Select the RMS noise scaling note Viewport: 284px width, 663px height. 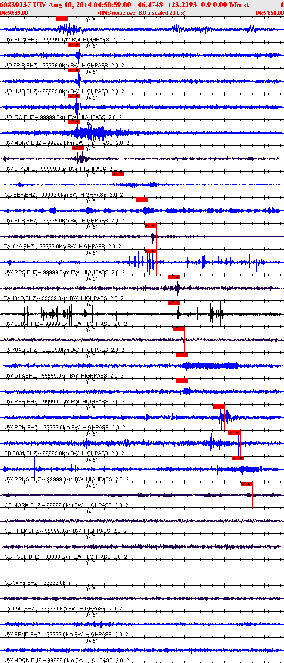(142, 13)
